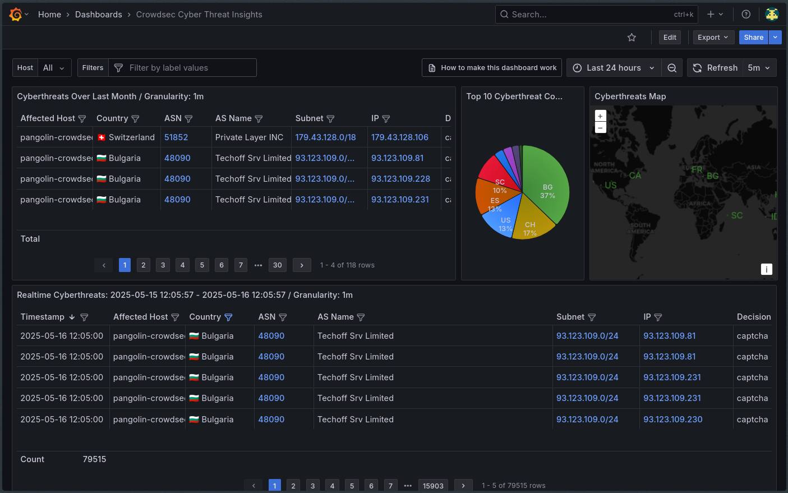The height and width of the screenshot is (493, 788).
Task: Click Switzerland country cell
Action: (126, 137)
